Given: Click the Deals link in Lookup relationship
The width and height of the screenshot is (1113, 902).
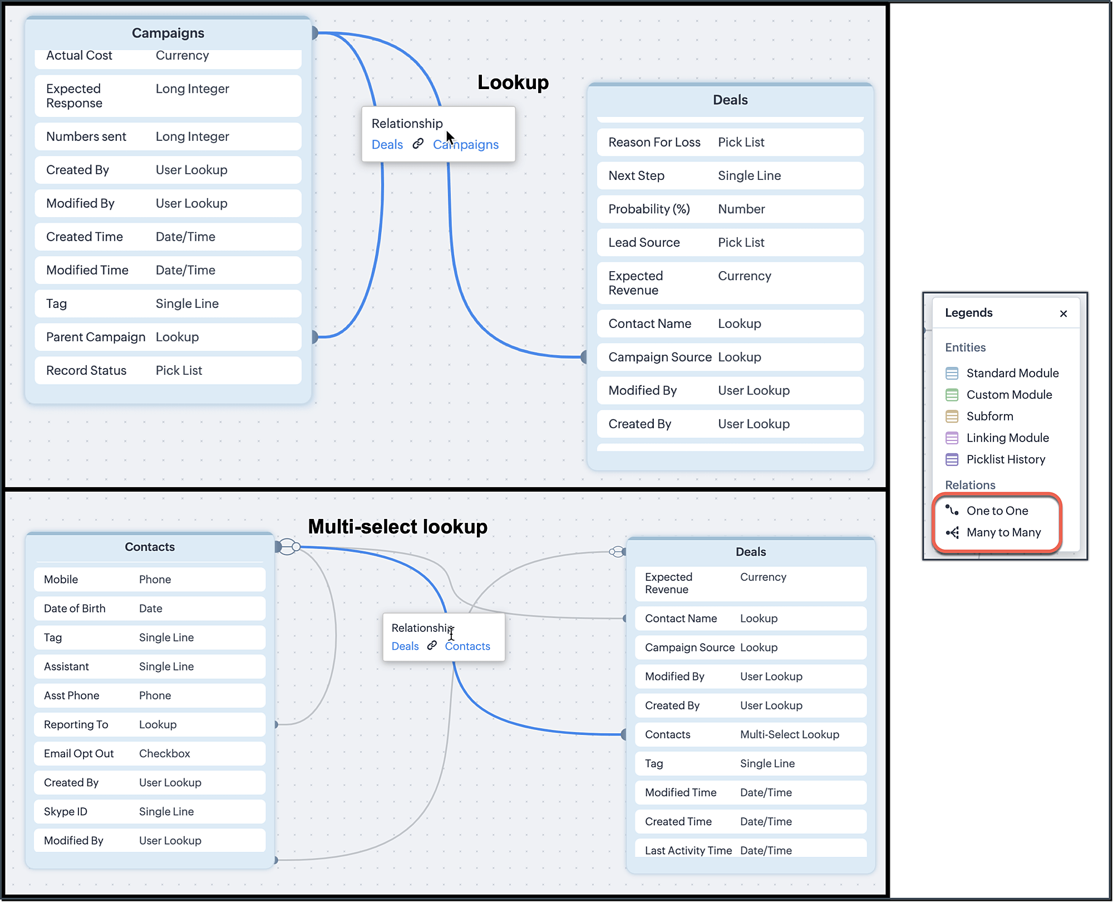Looking at the screenshot, I should pos(386,145).
